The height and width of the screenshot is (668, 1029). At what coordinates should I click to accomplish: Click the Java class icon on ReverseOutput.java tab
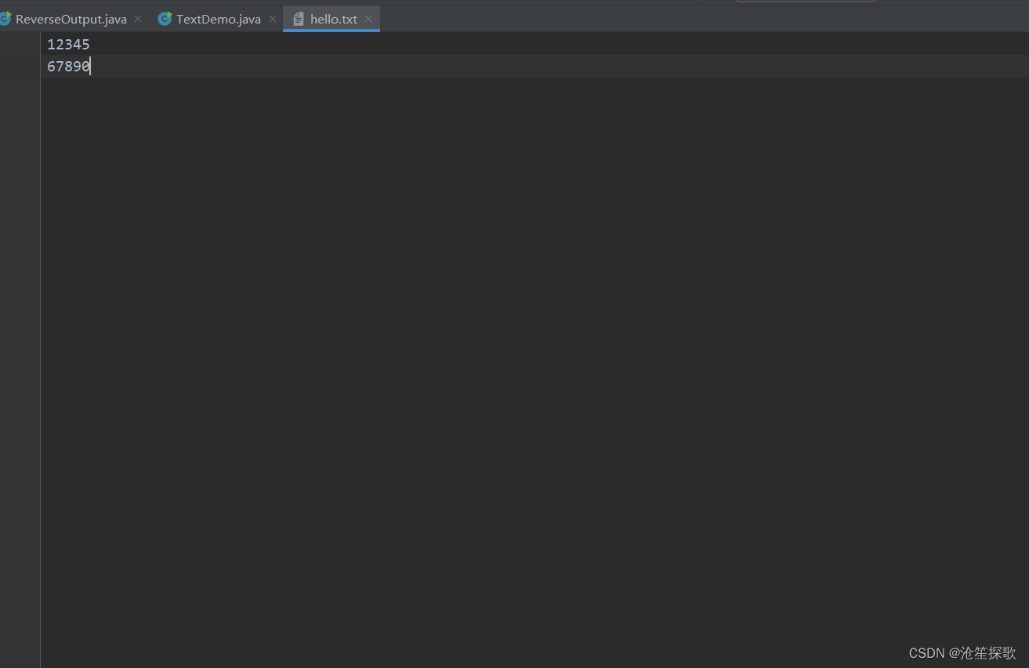coord(5,18)
